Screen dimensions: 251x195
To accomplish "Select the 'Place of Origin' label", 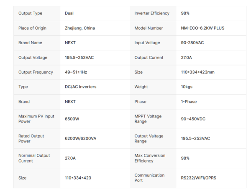I will pos(32,28).
